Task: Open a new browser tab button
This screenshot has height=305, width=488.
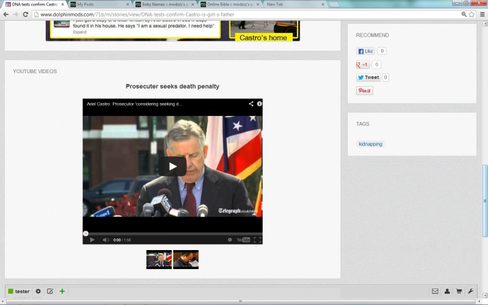Action: [x=334, y=4]
